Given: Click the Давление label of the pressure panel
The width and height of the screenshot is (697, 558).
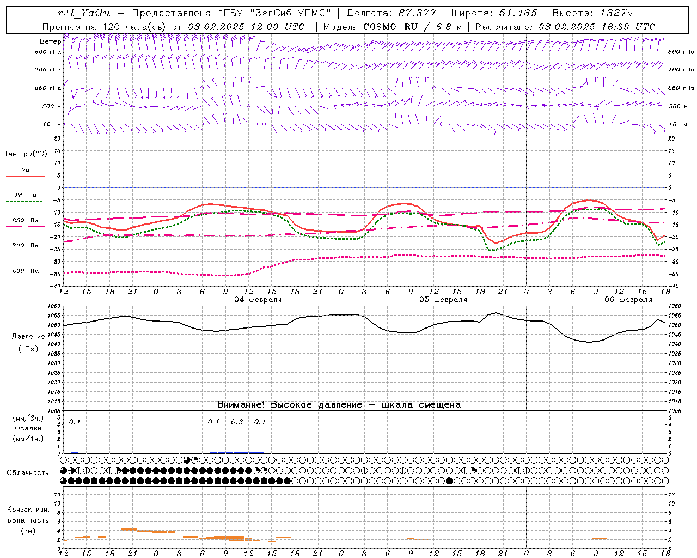Looking at the screenshot, I should (x=28, y=337).
